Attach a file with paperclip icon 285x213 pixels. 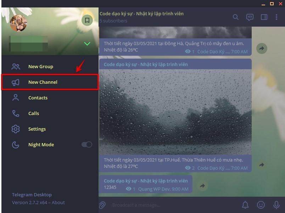[102, 205]
